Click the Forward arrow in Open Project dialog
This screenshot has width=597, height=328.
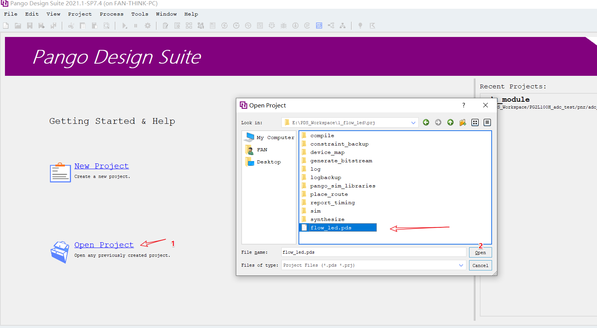tap(438, 122)
